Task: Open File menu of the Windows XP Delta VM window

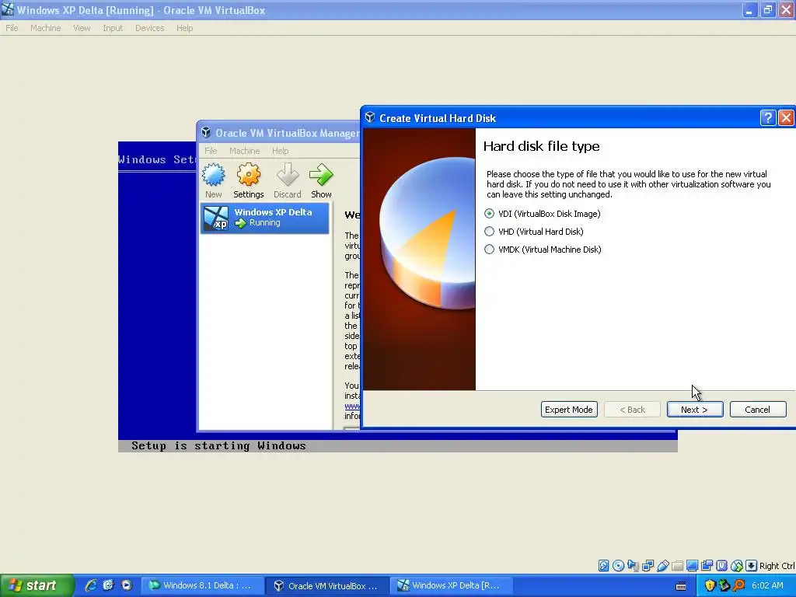Action: pyautogui.click(x=12, y=28)
